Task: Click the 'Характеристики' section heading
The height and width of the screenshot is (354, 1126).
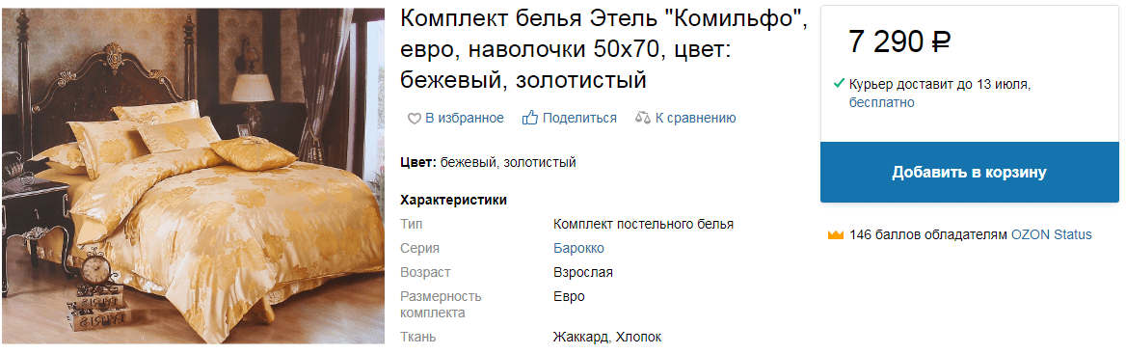Action: point(454,200)
